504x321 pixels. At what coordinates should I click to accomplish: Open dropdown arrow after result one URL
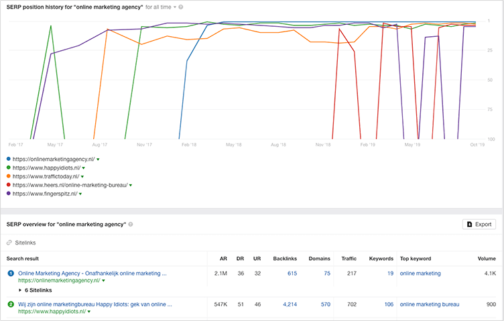103,281
